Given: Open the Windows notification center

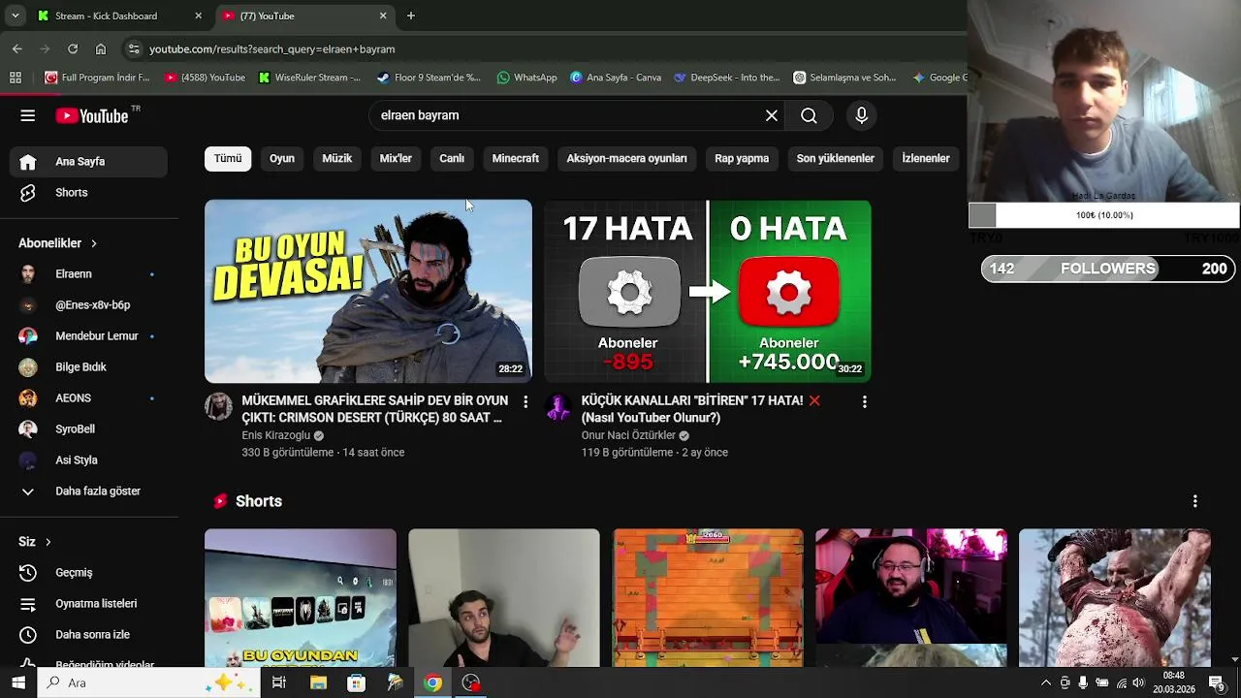Looking at the screenshot, I should [x=1216, y=683].
